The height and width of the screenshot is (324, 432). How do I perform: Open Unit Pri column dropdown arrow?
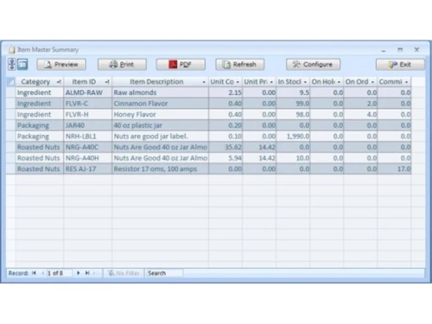(x=271, y=82)
